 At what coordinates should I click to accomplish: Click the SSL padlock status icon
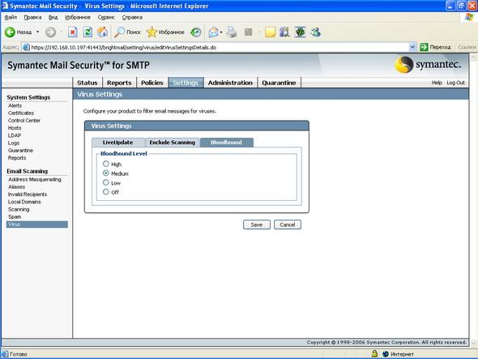pyautogui.click(x=374, y=353)
